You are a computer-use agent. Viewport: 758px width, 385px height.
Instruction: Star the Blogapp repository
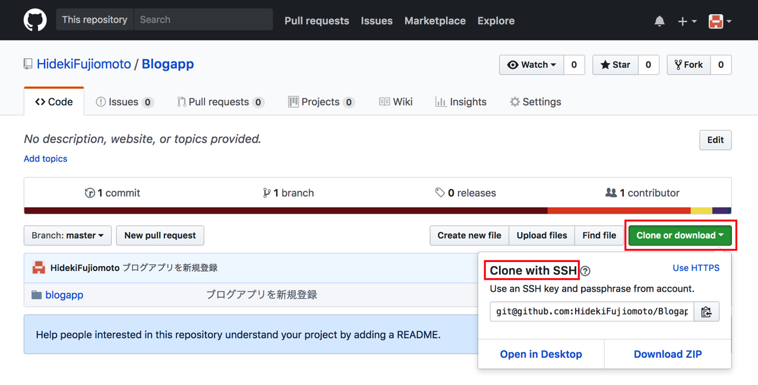pyautogui.click(x=615, y=65)
